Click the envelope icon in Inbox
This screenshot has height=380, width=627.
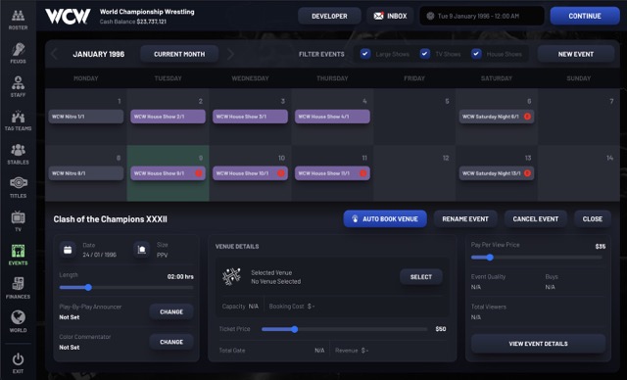pyautogui.click(x=378, y=16)
